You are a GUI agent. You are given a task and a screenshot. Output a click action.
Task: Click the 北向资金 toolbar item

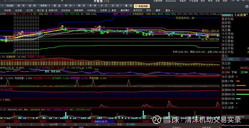click(x=92, y=10)
